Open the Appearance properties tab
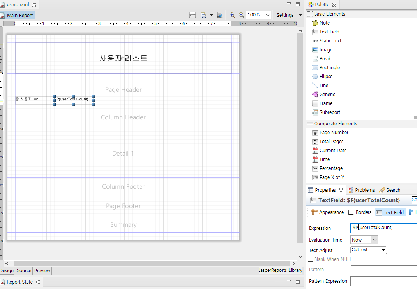This screenshot has width=417, height=289. tap(327, 212)
